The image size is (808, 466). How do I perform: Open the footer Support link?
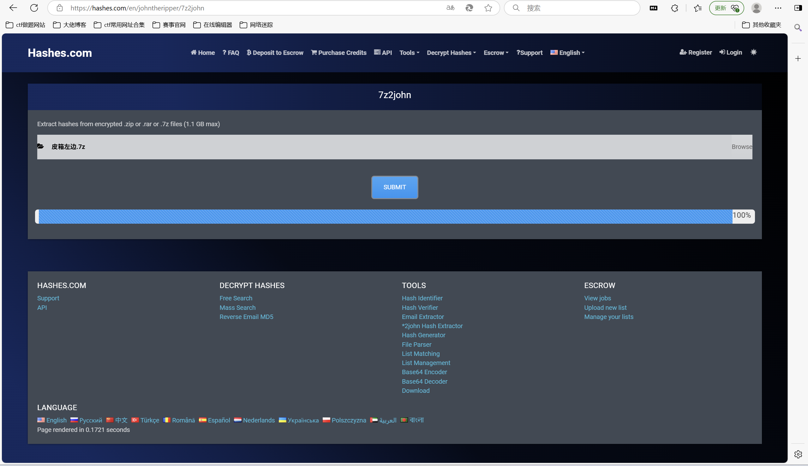point(48,298)
